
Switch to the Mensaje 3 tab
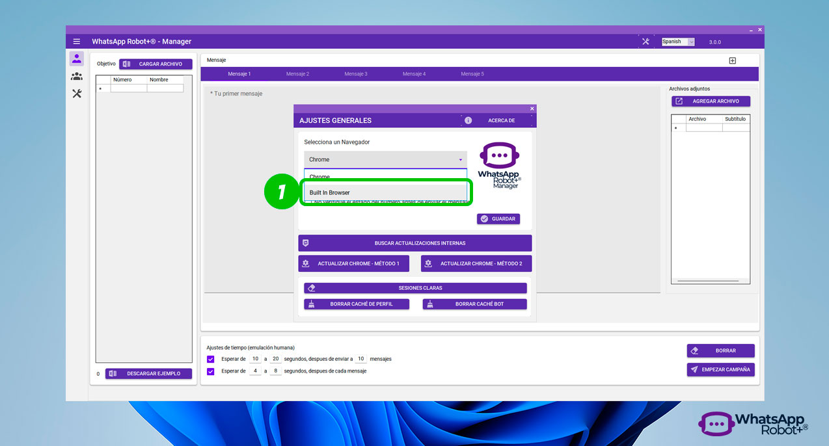[x=356, y=74]
